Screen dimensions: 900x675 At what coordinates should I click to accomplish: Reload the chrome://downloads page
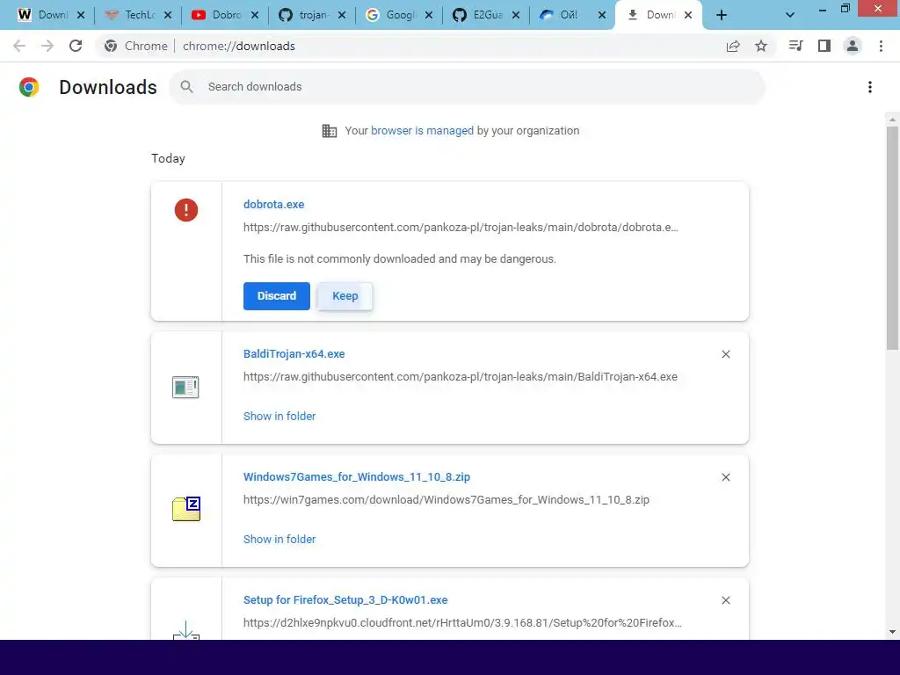(76, 46)
